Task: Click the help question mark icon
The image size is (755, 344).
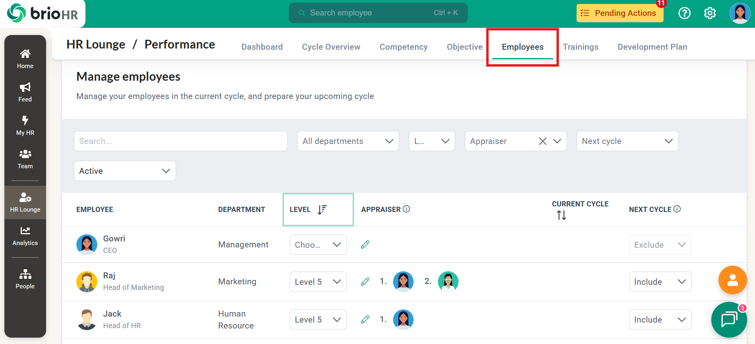Action: (x=684, y=13)
